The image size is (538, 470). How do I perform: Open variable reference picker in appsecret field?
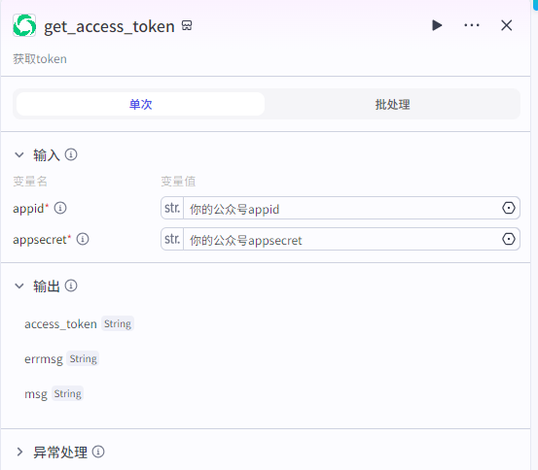point(509,239)
